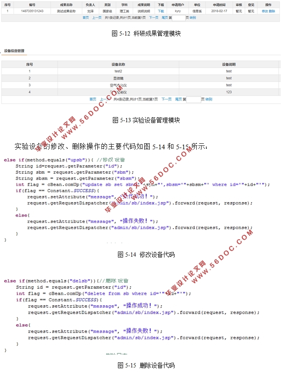Select equipment name 显微镜
285x375 pixels.
click(x=118, y=78)
